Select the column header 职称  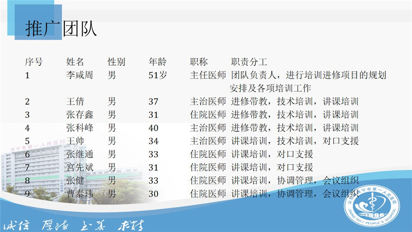click(x=198, y=62)
